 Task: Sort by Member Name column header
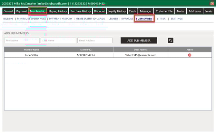[x=32, y=50]
